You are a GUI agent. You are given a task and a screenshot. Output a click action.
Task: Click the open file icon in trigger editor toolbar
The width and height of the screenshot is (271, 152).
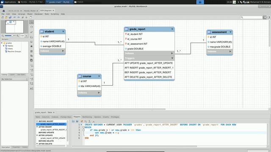point(73,121)
